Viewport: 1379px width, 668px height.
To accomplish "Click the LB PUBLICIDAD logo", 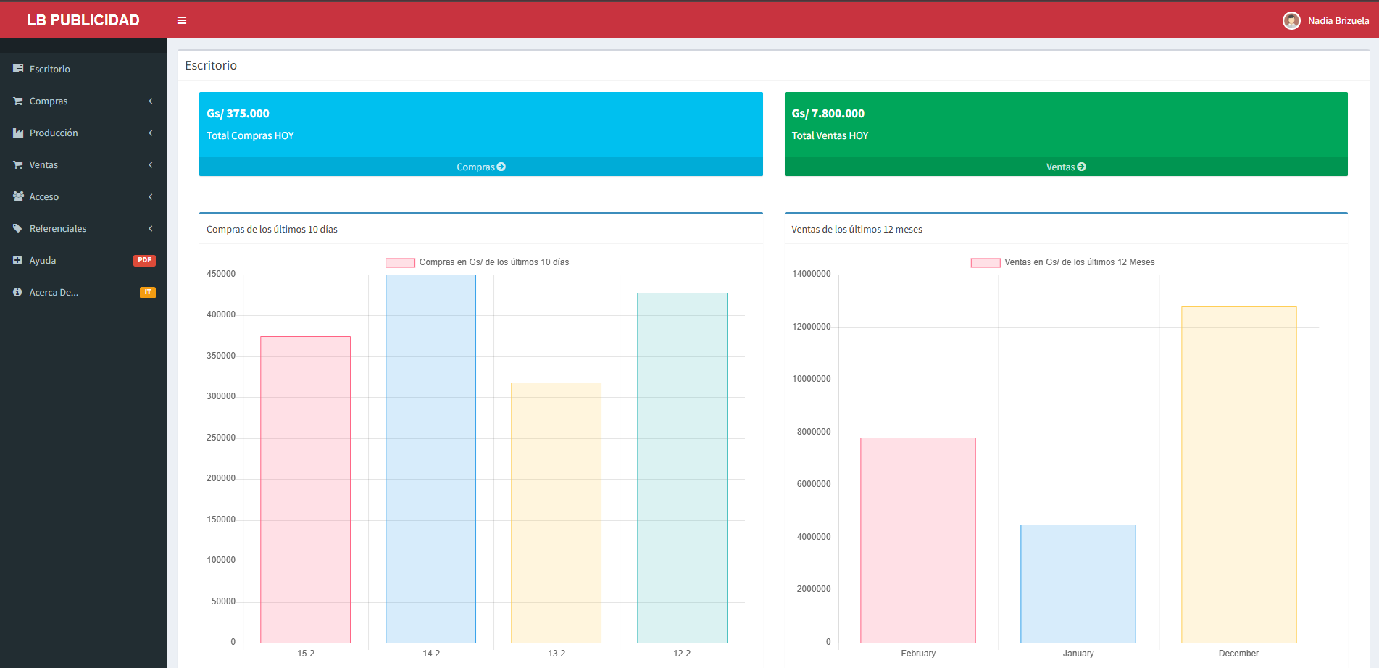I will coord(83,20).
